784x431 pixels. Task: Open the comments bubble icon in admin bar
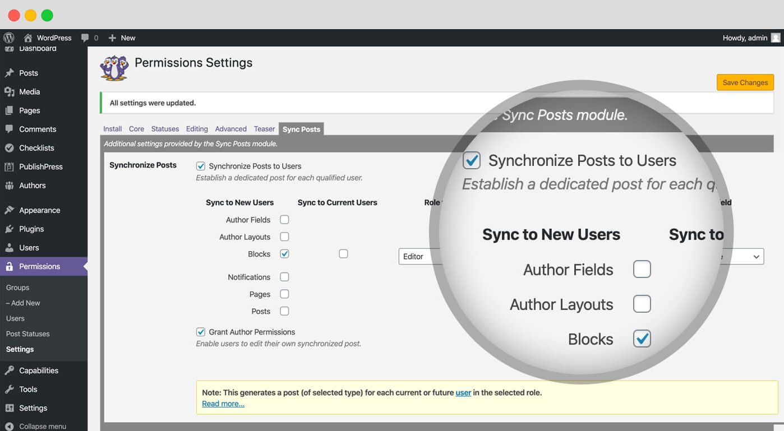[85, 38]
